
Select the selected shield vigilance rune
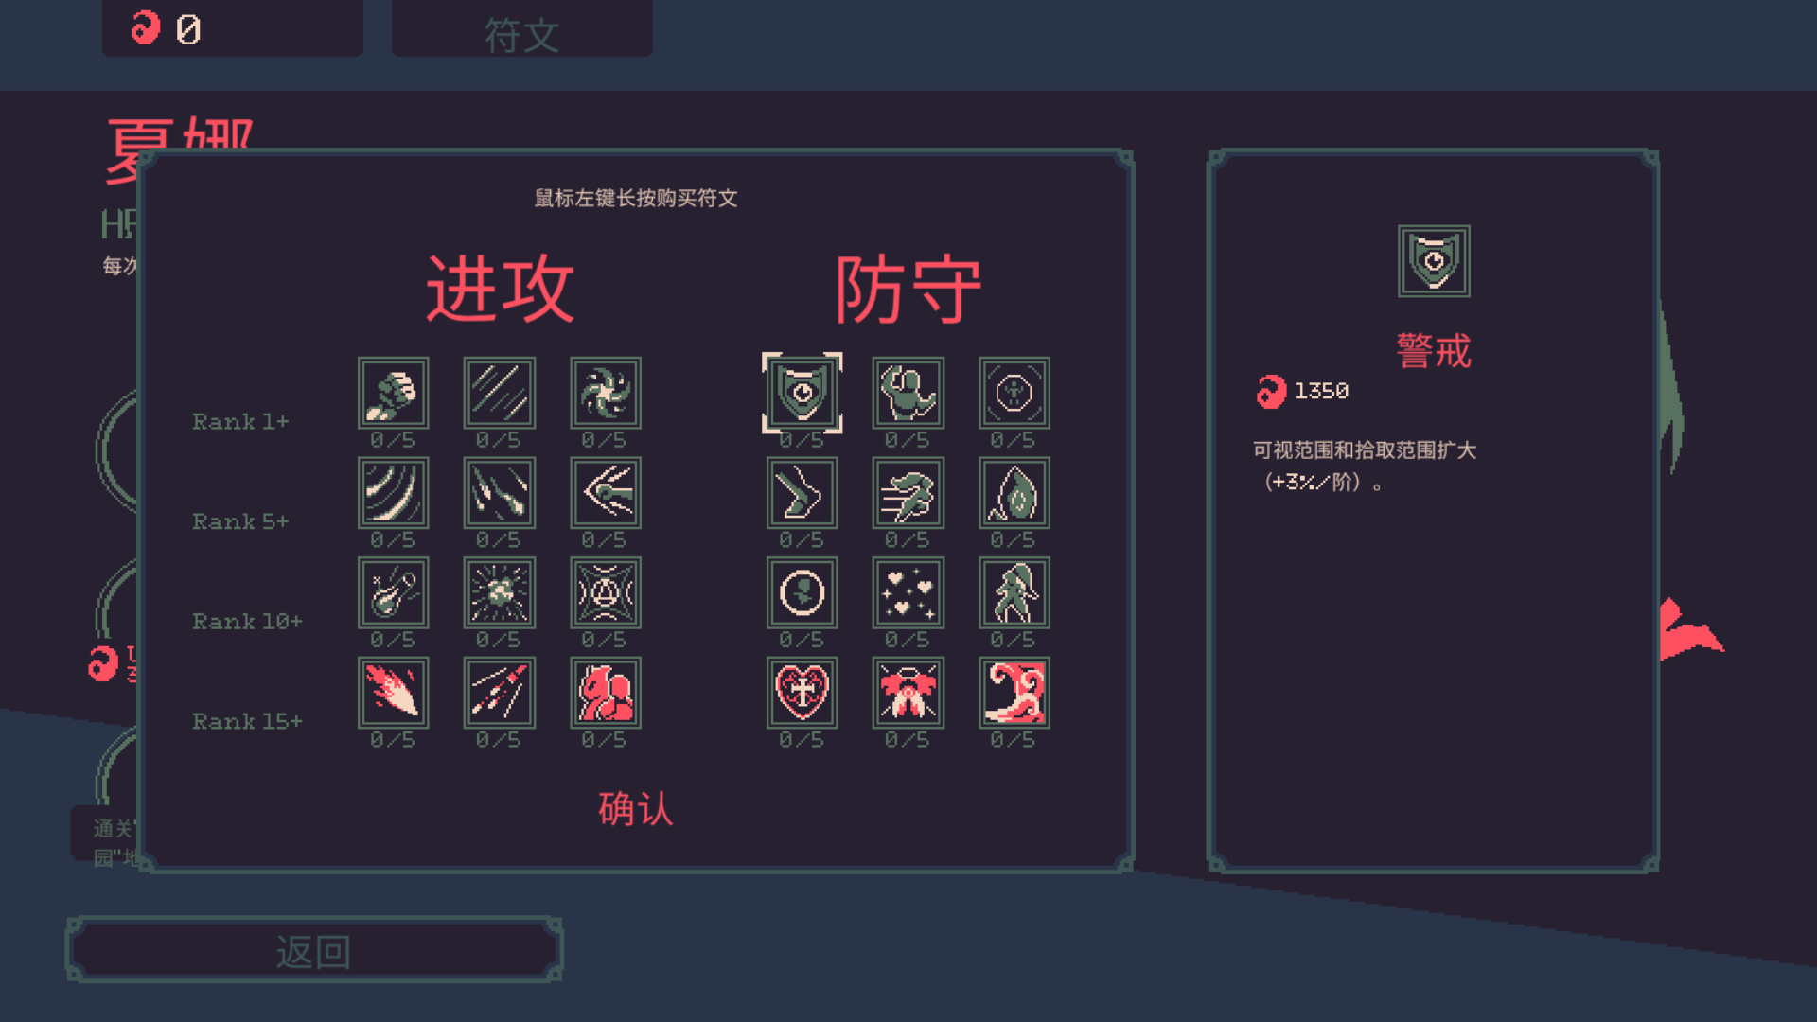tap(802, 393)
